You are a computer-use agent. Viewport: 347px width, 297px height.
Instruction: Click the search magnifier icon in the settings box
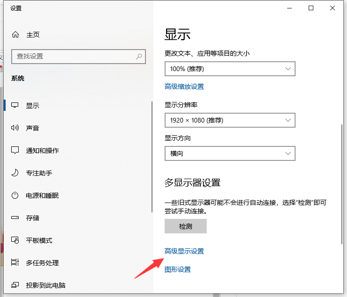pos(139,56)
